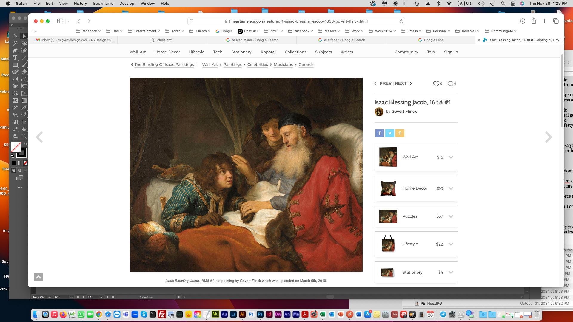Click Safari share icon
This screenshot has width=573, height=322.
coord(534,21)
